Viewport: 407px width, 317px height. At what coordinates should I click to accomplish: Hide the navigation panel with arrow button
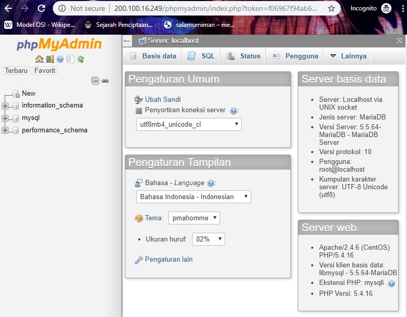(x=127, y=41)
